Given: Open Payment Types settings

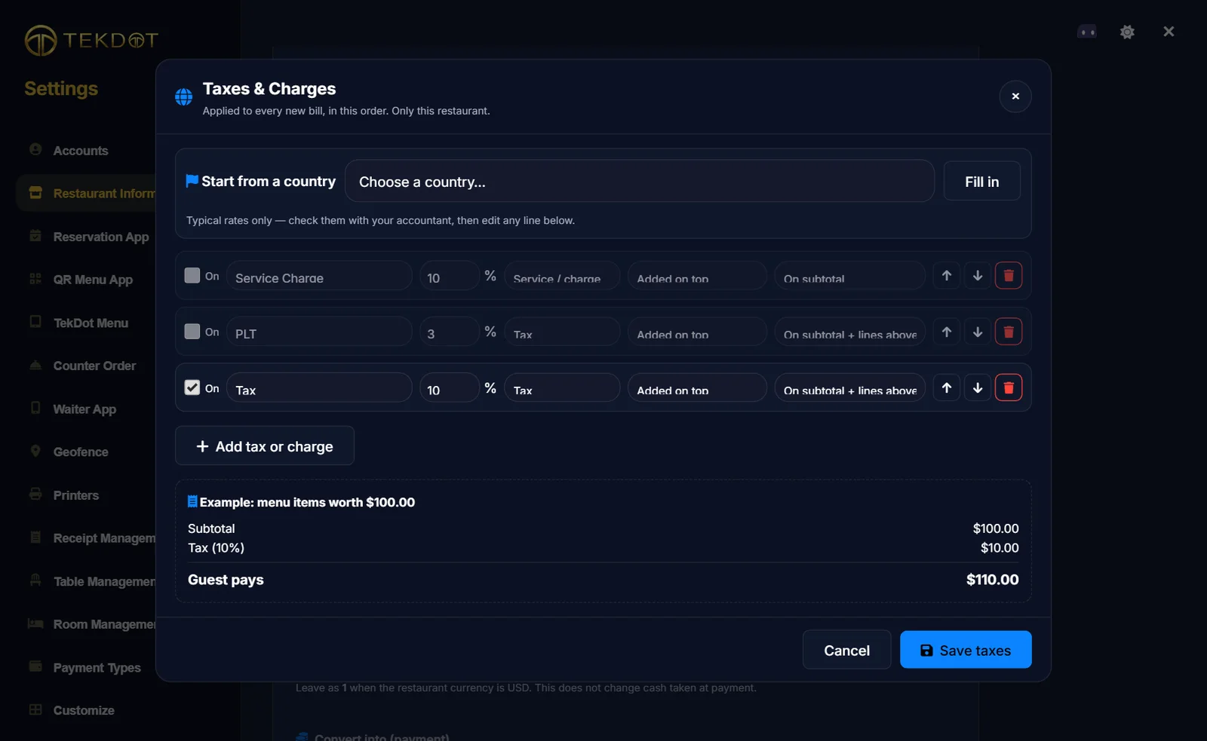Looking at the screenshot, I should [97, 668].
